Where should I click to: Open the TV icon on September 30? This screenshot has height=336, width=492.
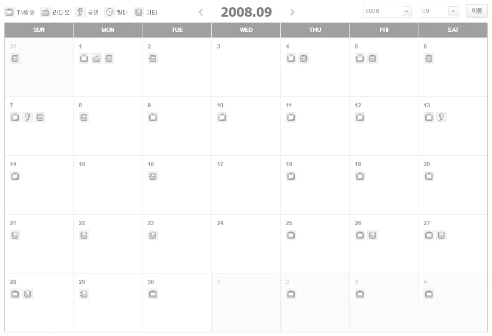153,294
